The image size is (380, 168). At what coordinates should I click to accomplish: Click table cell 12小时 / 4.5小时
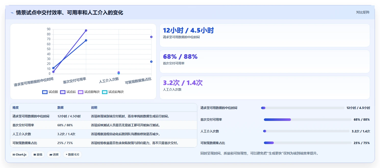[x=69, y=116]
